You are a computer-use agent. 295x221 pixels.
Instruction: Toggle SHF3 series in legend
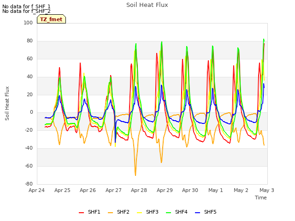pyautogui.click(x=147, y=212)
